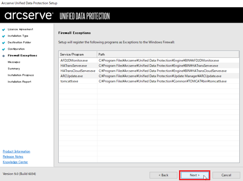Click the Firewall Exceptions arrow icon

point(4,56)
